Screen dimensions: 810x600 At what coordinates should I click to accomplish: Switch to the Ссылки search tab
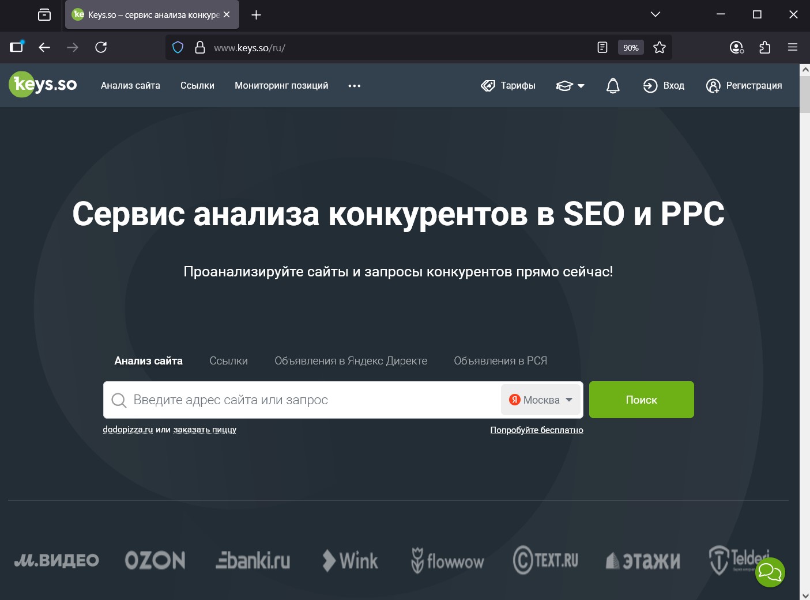click(228, 360)
